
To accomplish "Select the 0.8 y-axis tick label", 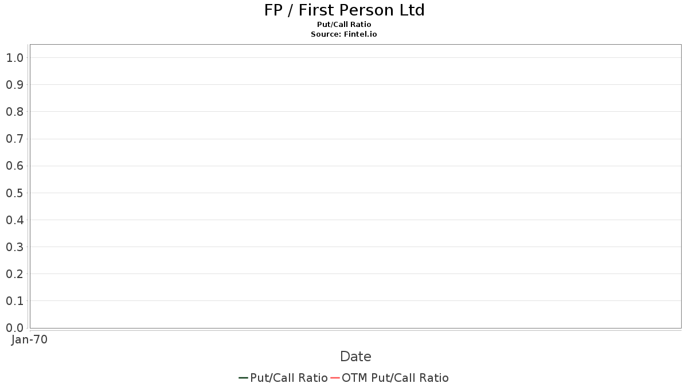I will tap(14, 112).
